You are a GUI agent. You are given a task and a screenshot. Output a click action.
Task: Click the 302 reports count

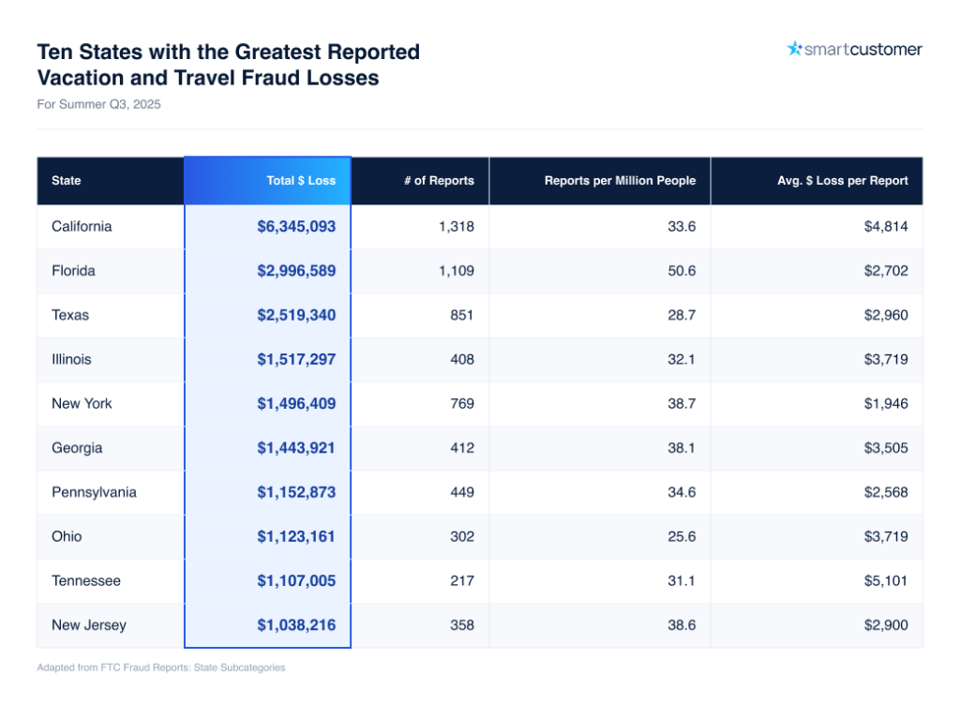(462, 536)
